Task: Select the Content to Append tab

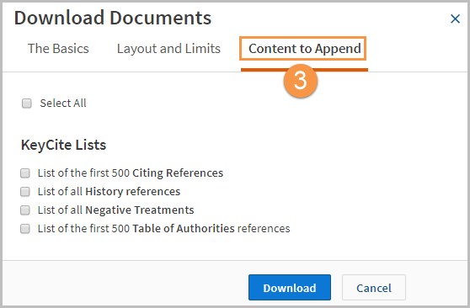Action: point(305,49)
